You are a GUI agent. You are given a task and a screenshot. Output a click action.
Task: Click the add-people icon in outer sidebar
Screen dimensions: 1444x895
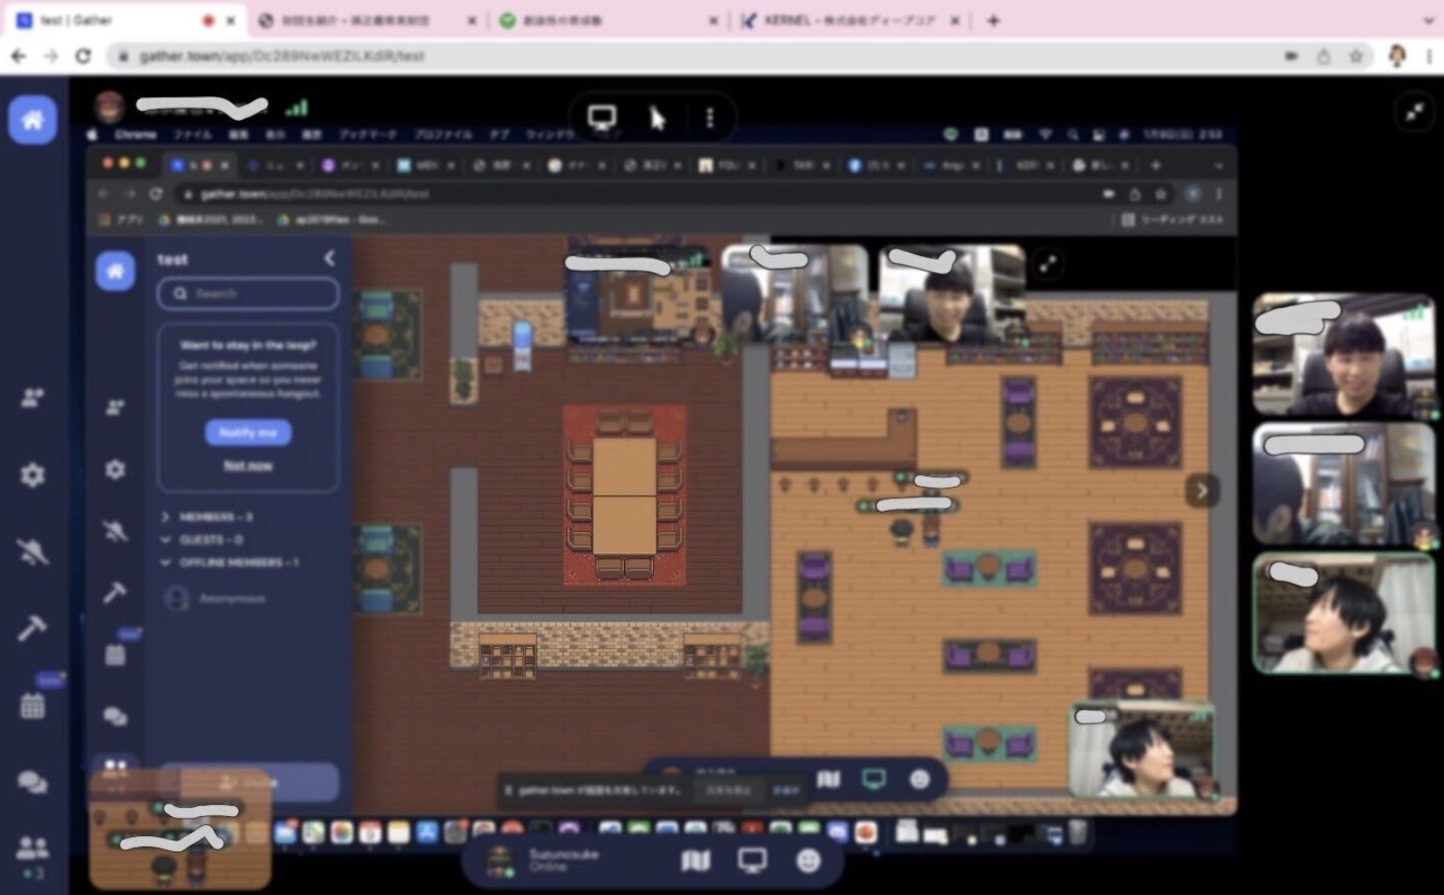33,398
